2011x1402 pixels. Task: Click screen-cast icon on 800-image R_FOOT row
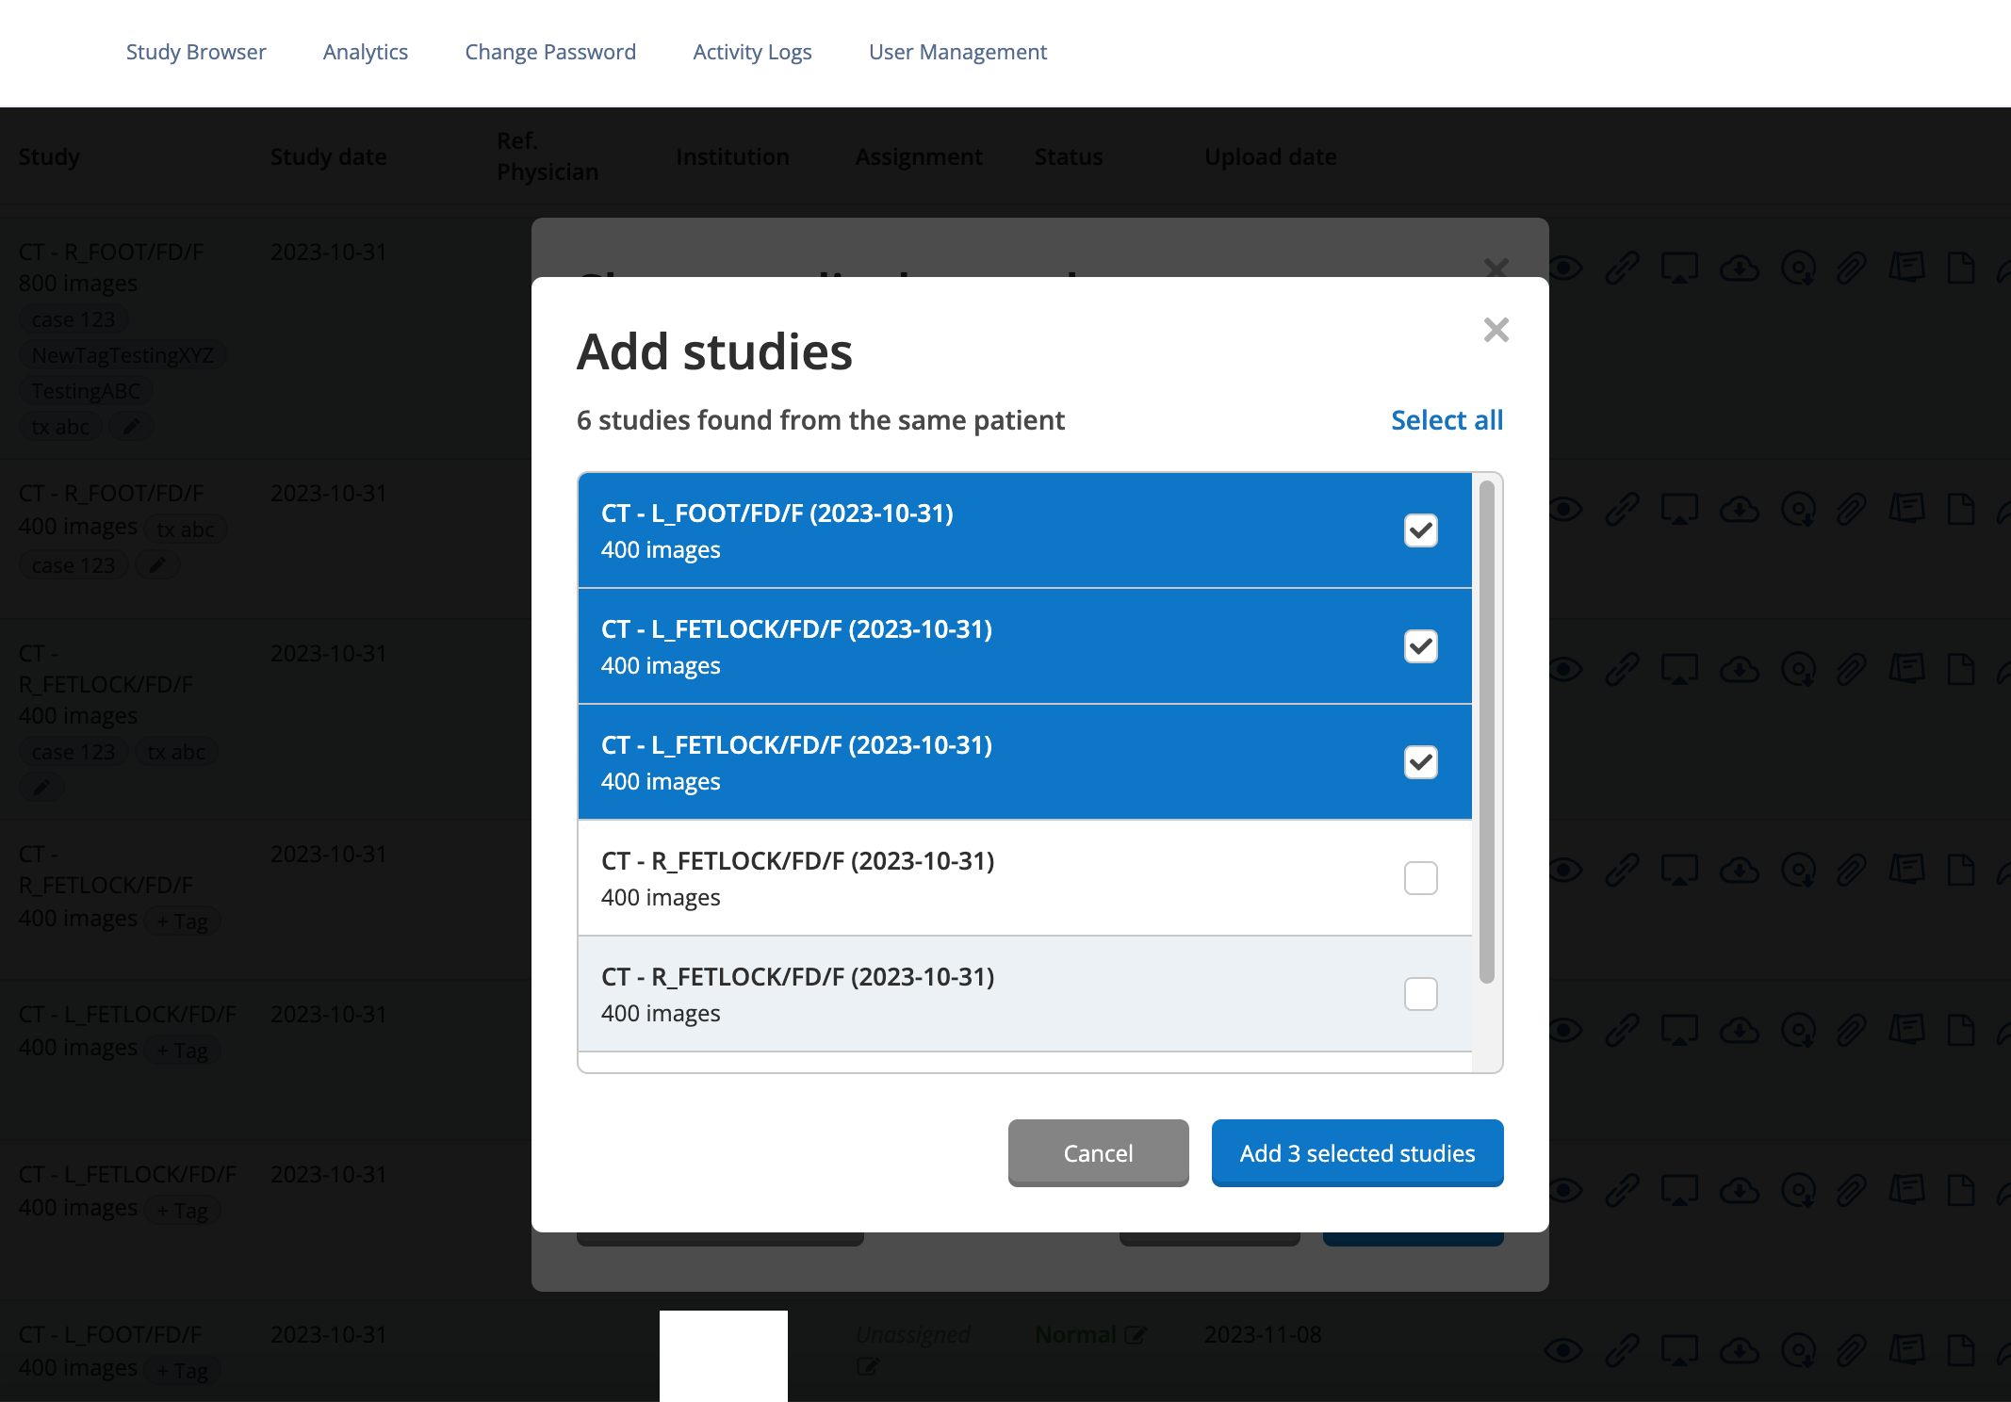[1679, 269]
